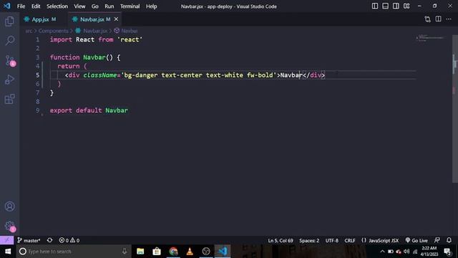The height and width of the screenshot is (258, 458).
Task: Click the remote window indicator in status bar
Action: click(x=6, y=241)
